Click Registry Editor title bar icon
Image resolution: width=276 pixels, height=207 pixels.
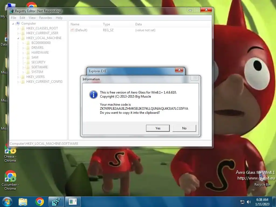12,11
